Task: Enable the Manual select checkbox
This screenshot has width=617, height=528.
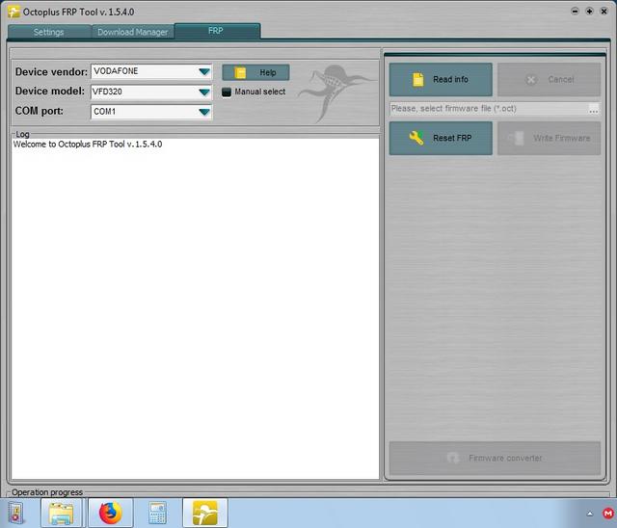Action: click(227, 92)
